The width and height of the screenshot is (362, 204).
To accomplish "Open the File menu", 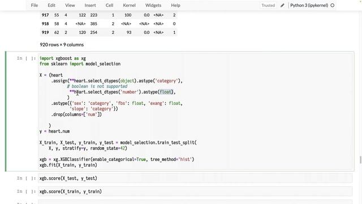I will (35, 5).
